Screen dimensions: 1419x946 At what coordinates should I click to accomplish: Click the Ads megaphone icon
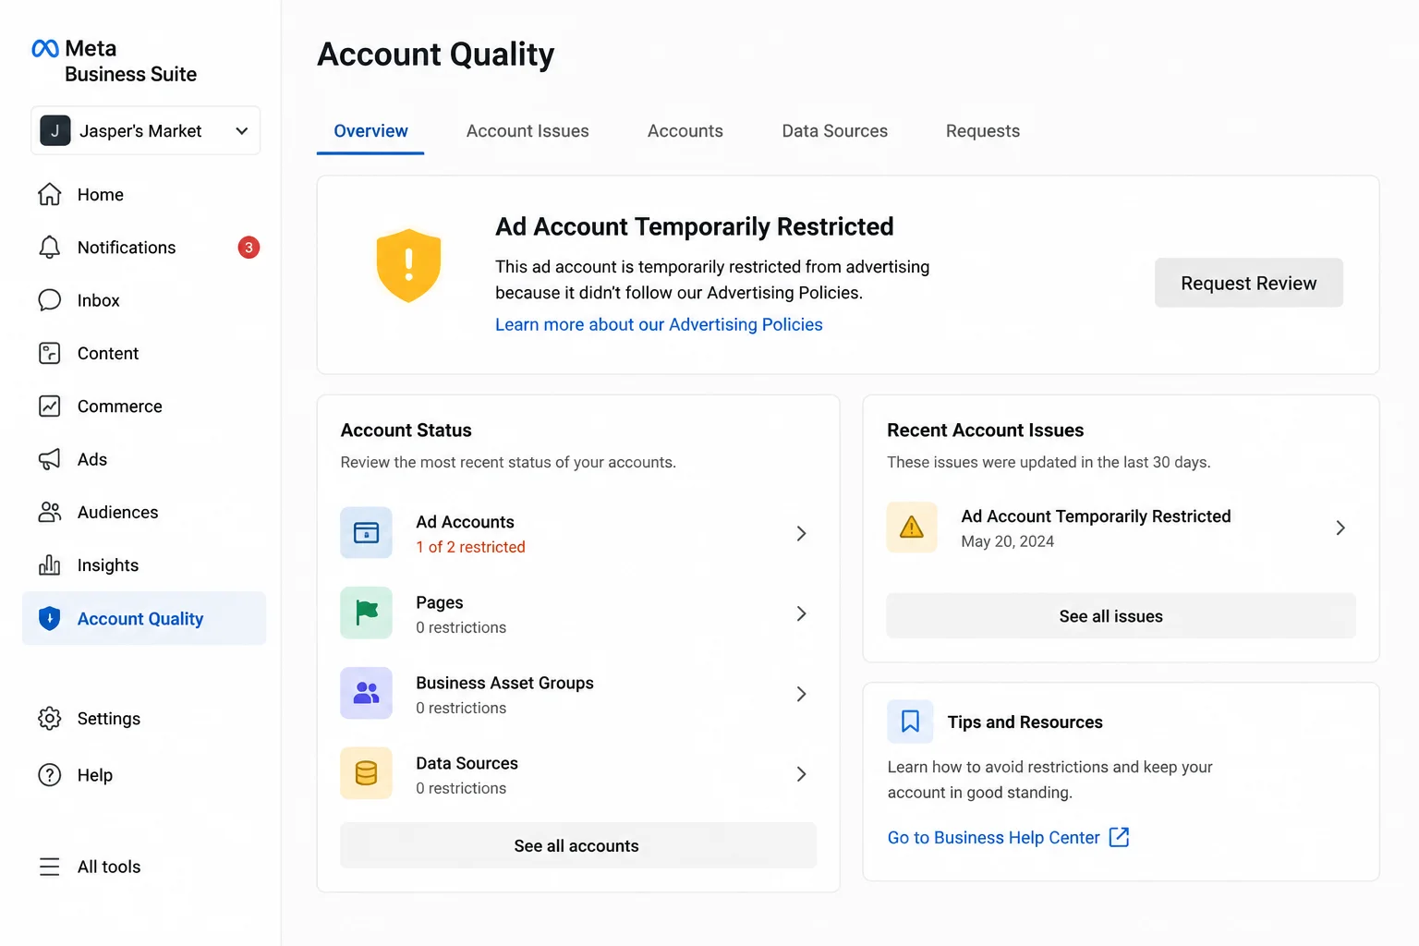click(x=50, y=459)
